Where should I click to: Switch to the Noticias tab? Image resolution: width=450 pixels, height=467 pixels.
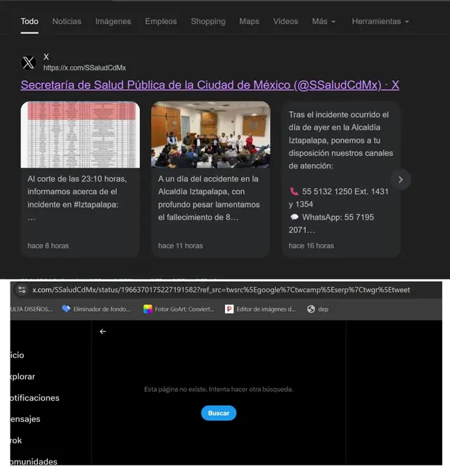pyautogui.click(x=67, y=21)
